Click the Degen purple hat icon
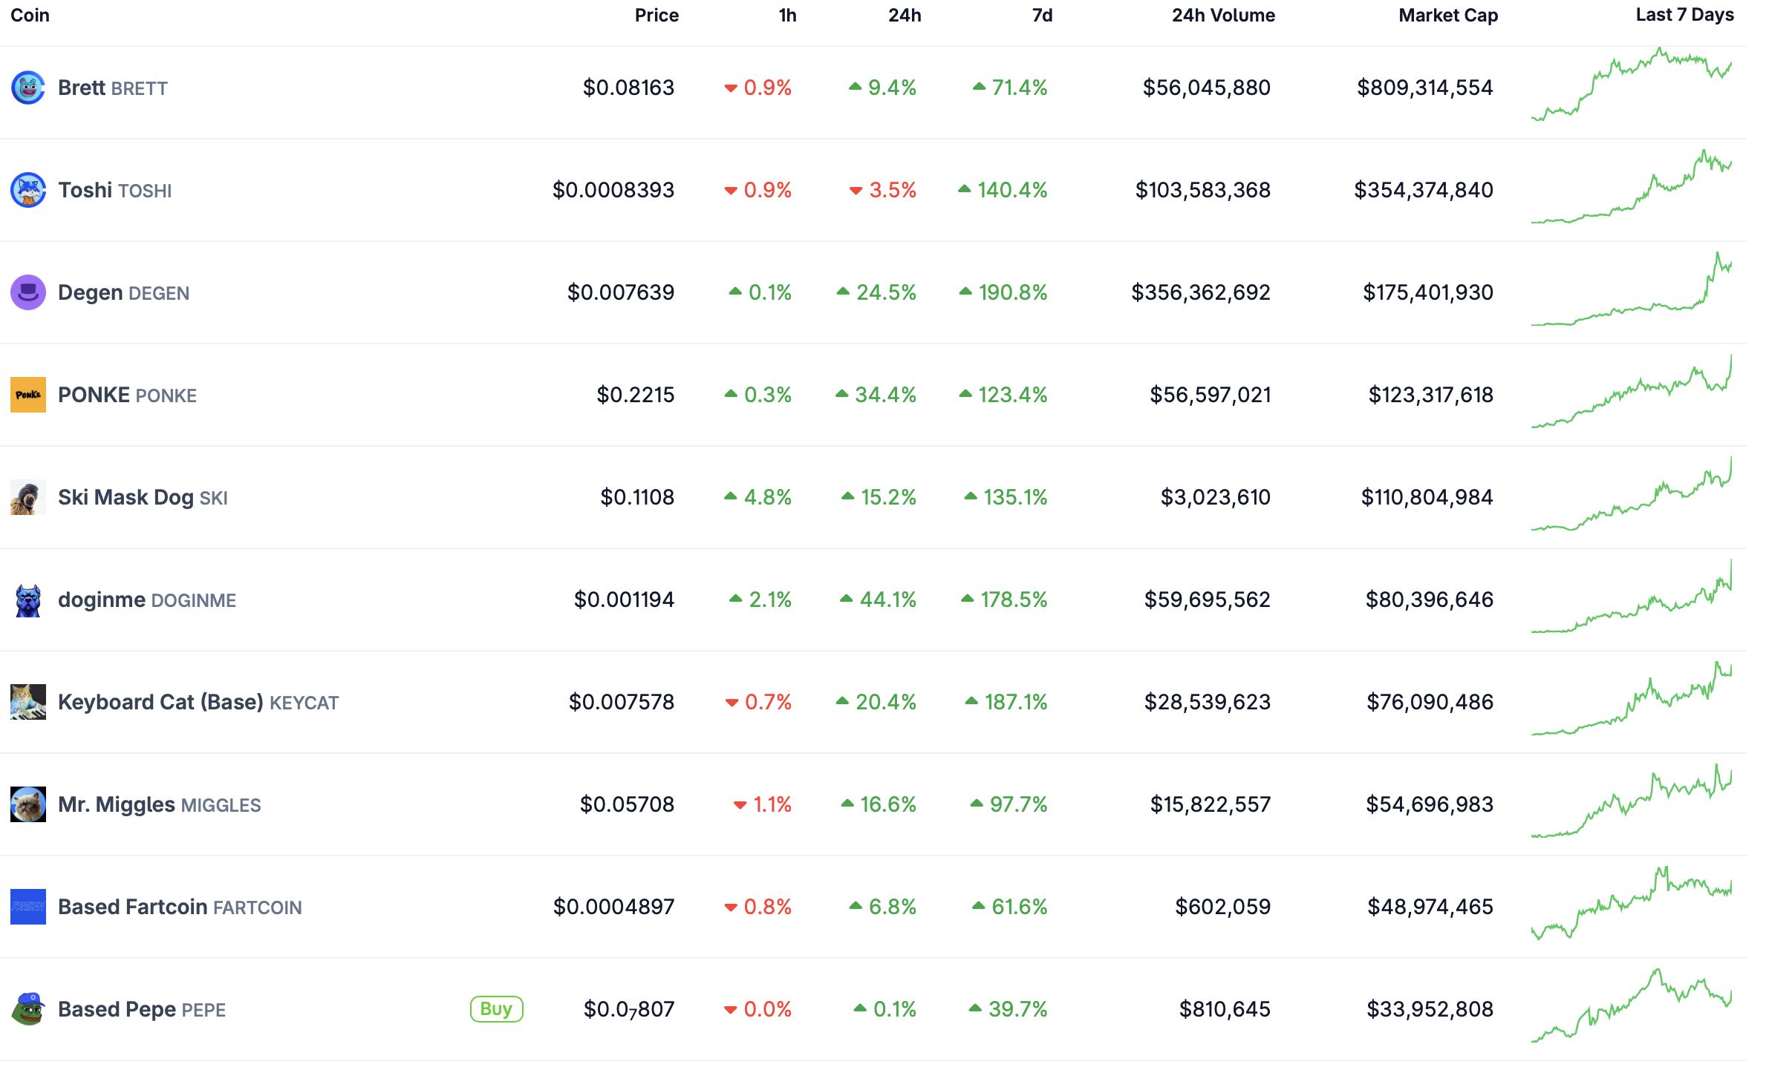This screenshot has height=1070, width=1766. 28,293
